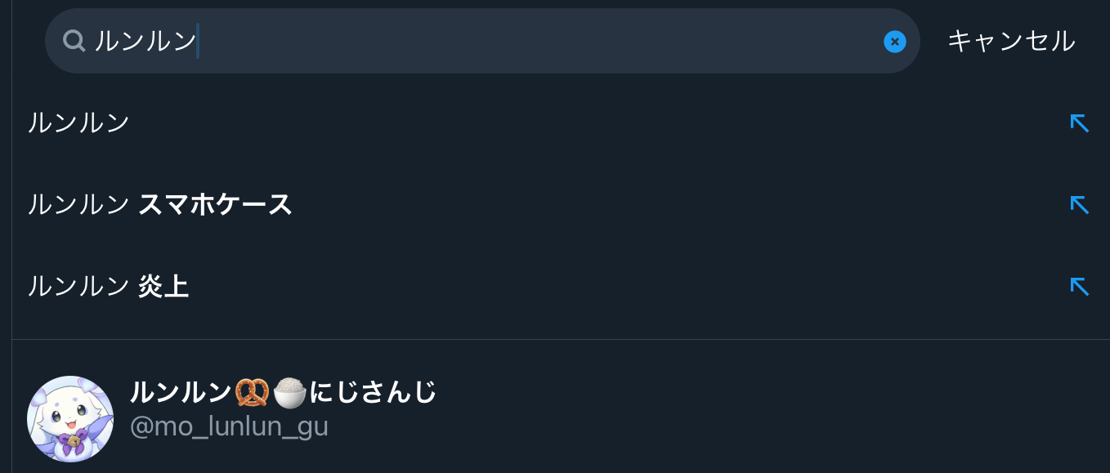Click the pretzel emoji in the profile name
The width and height of the screenshot is (1110, 473).
pyautogui.click(x=252, y=393)
